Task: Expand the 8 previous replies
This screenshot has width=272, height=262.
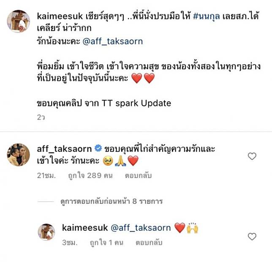Action: pyautogui.click(x=112, y=201)
